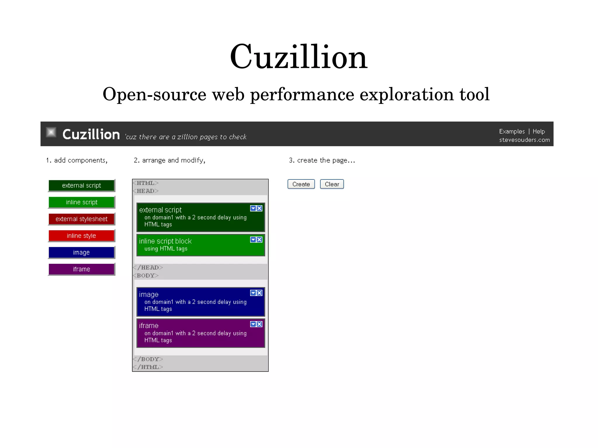
Task: Click the Create button
Action: [301, 184]
